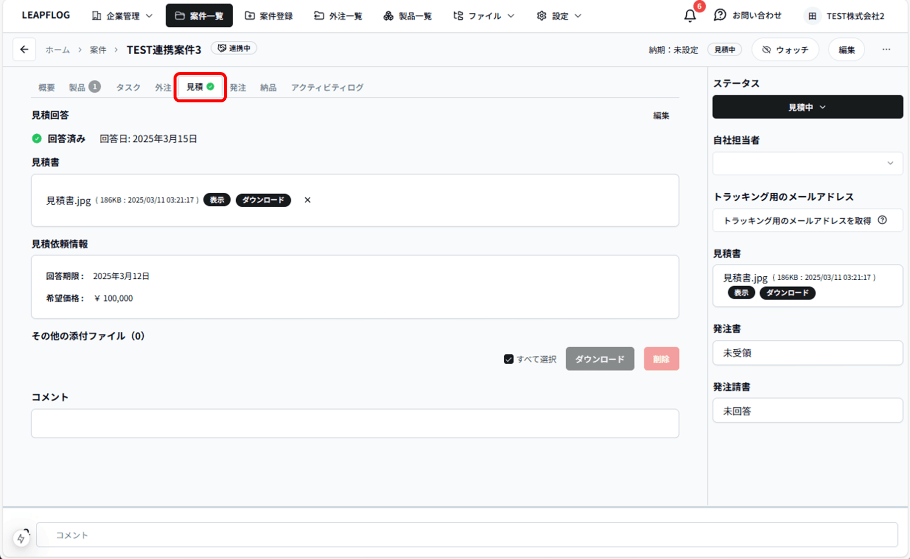Click the back arrow button

click(24, 50)
